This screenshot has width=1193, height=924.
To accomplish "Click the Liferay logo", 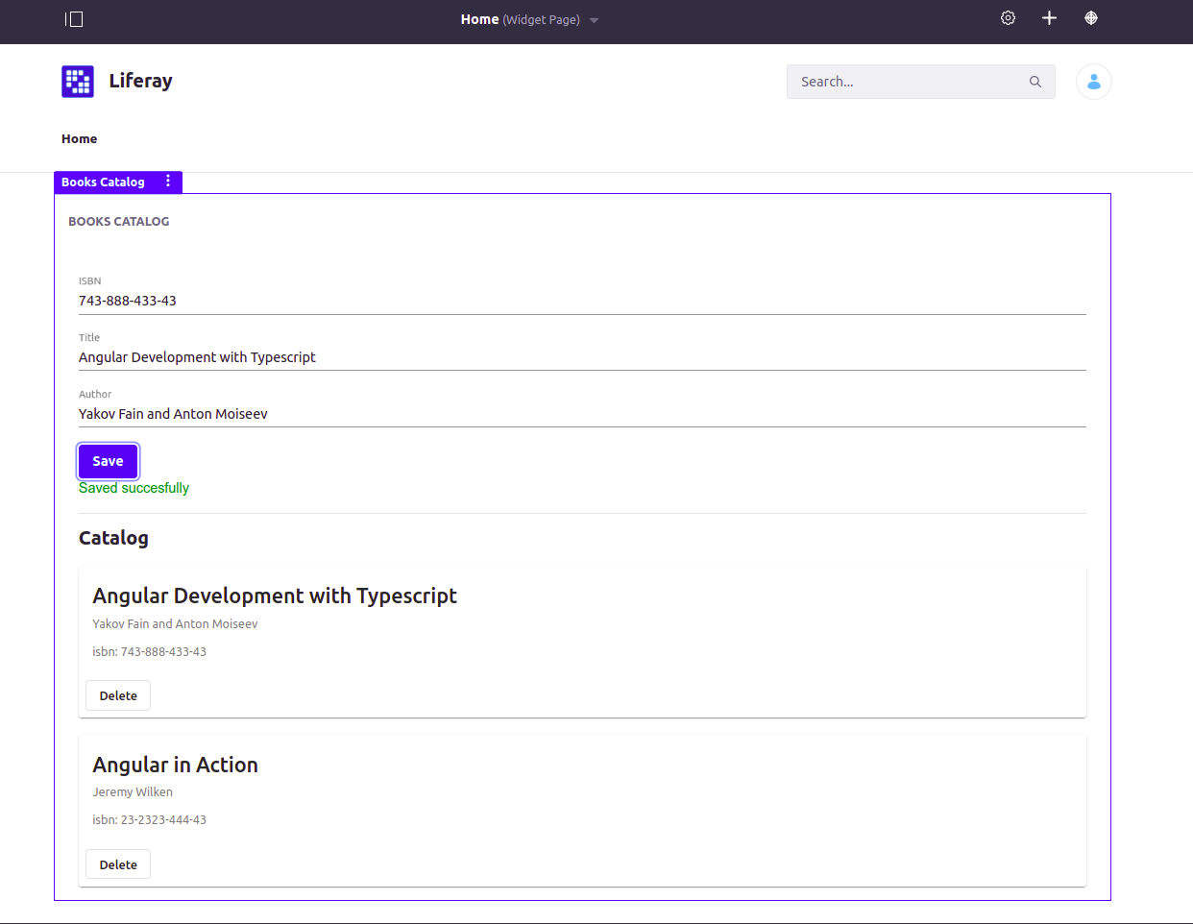I will [x=78, y=81].
